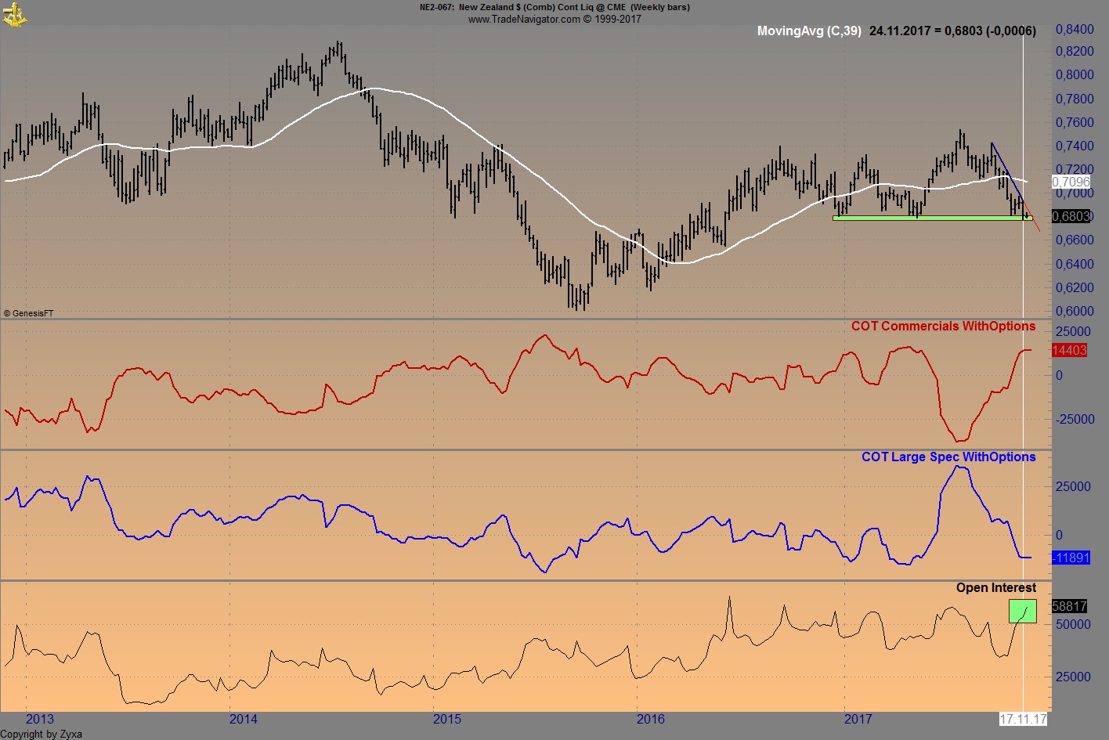Expand the 2017 axis section
This screenshot has height=740, width=1109.
pos(859,717)
